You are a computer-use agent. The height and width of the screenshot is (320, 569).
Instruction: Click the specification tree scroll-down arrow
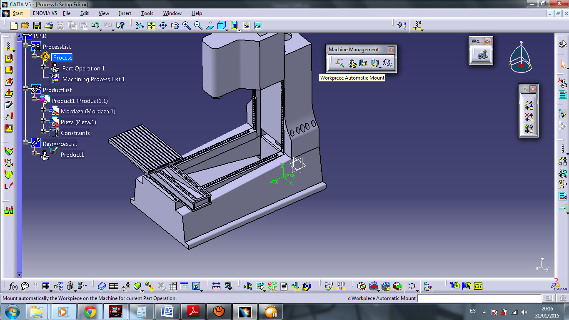coord(19,275)
